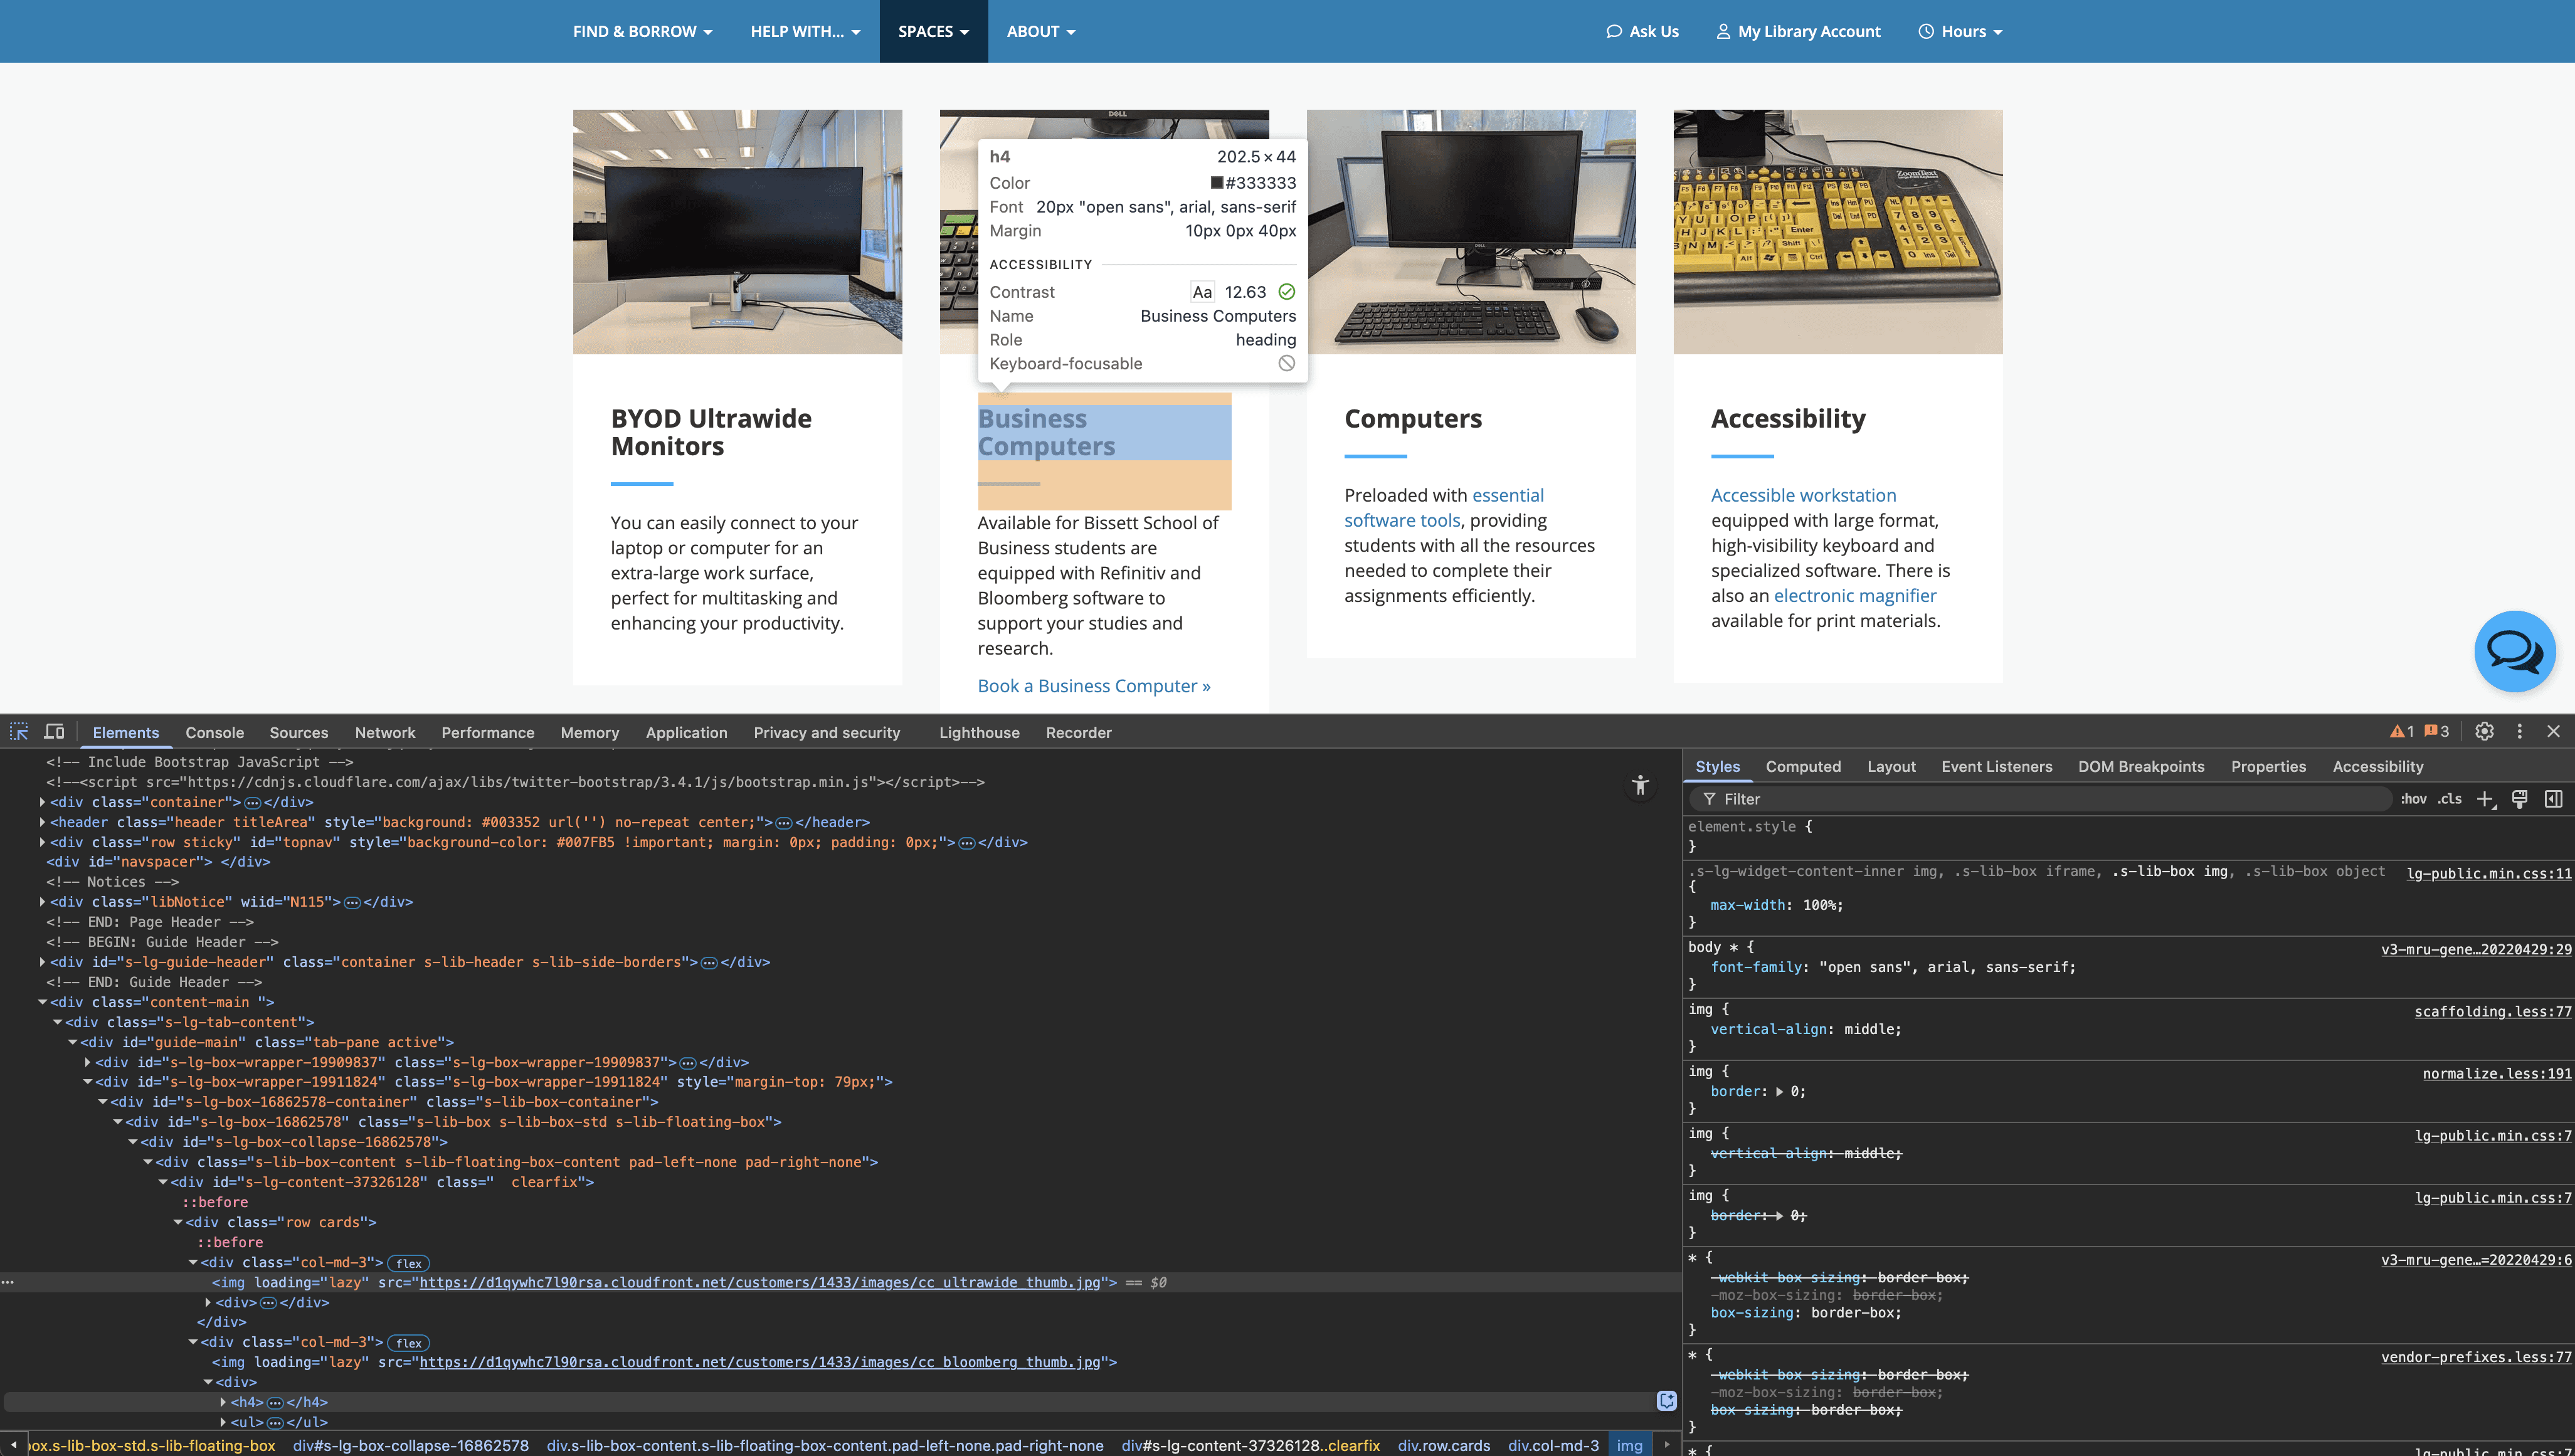
Task: Expand the FIND & BORROW dropdown menu
Action: (x=642, y=31)
